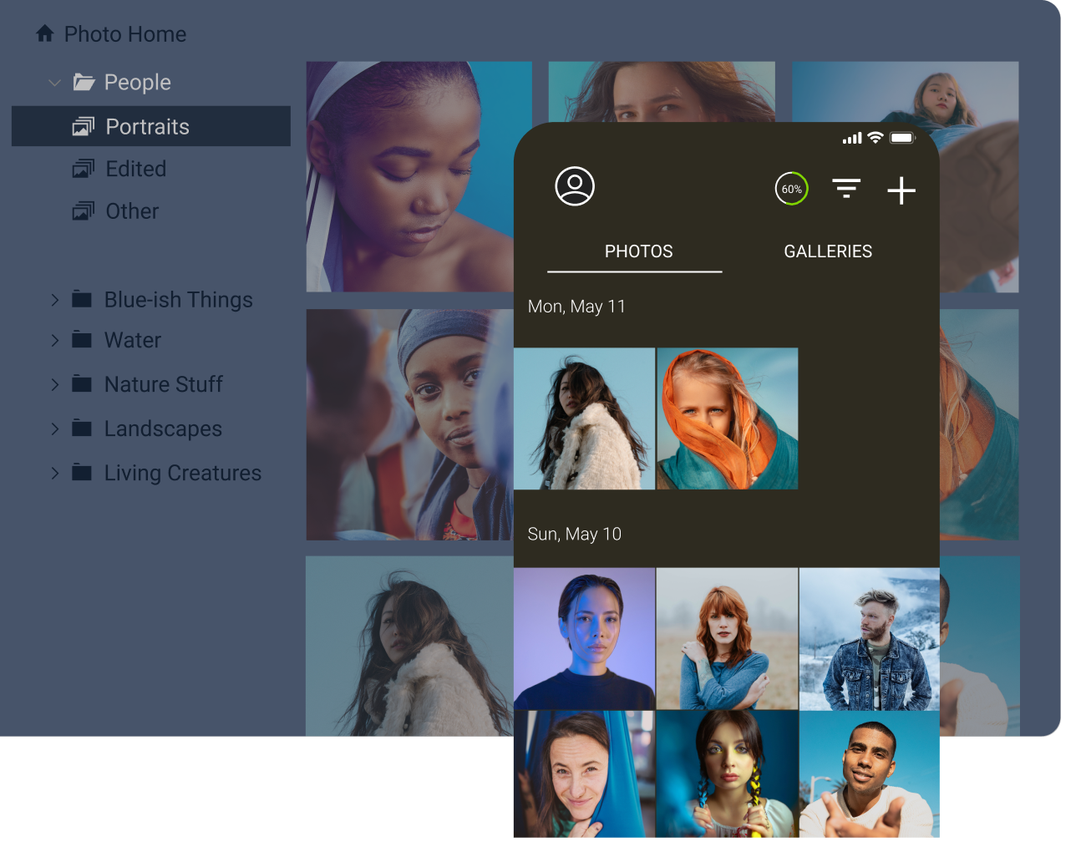Click the Wi-Fi status icon
The width and height of the screenshot is (1086, 852).
click(x=875, y=138)
